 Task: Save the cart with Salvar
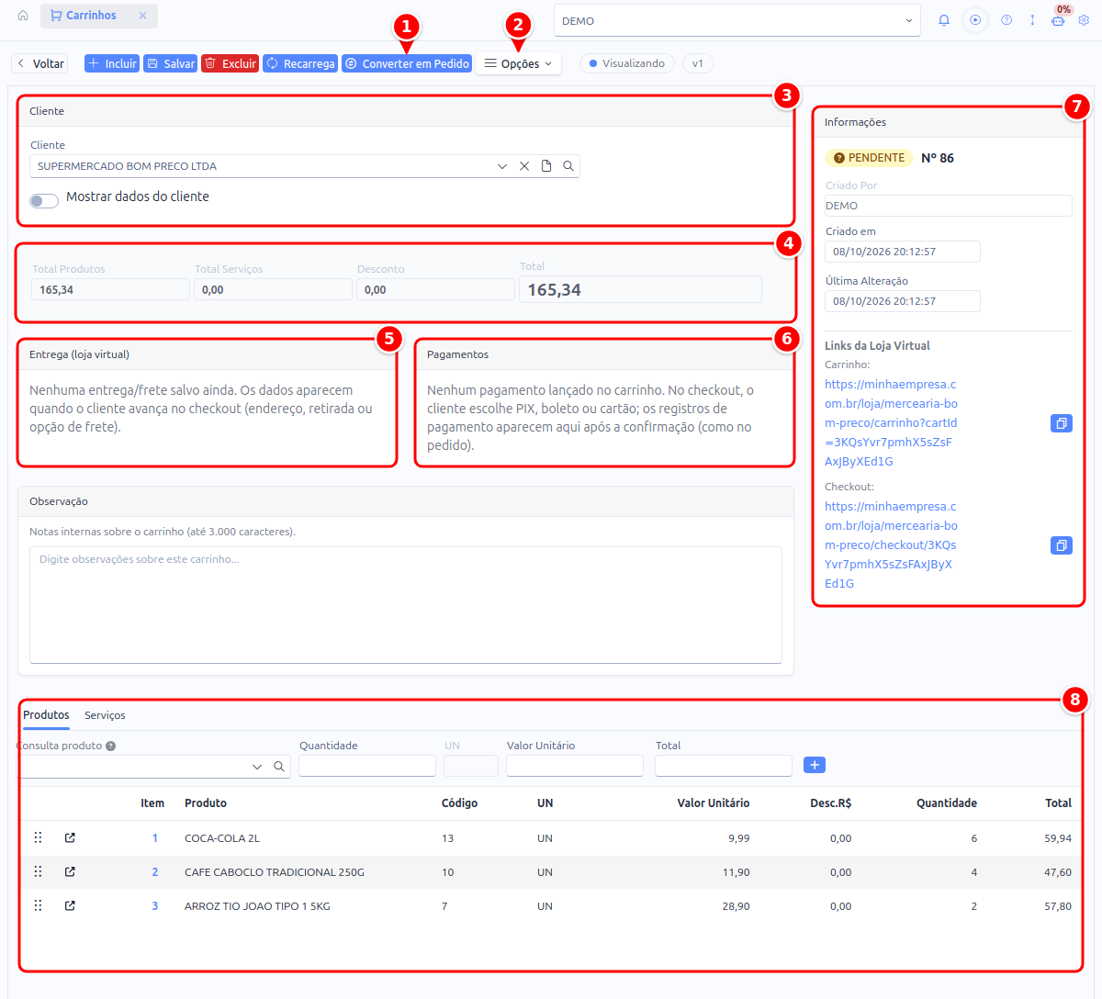pyautogui.click(x=170, y=63)
